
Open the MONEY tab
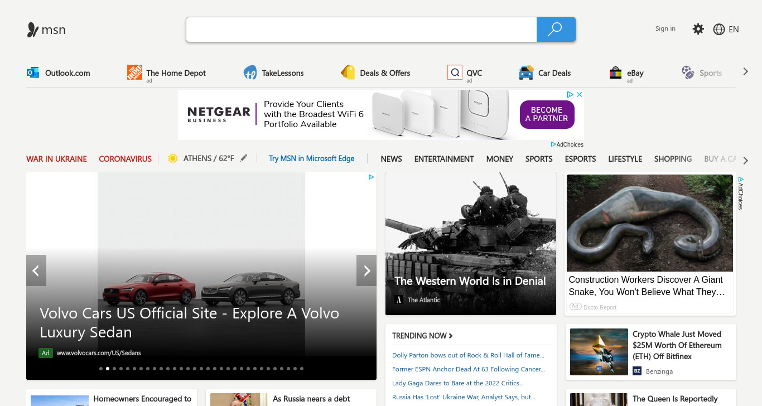(x=499, y=159)
